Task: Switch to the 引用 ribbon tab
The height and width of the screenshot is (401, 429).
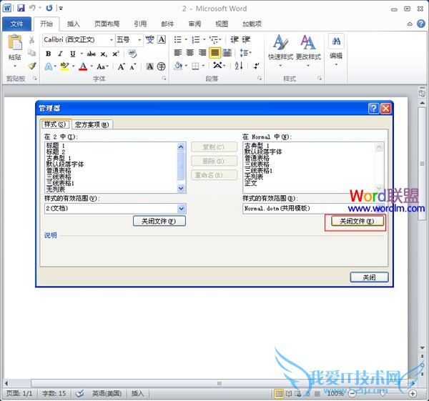Action: [x=140, y=24]
